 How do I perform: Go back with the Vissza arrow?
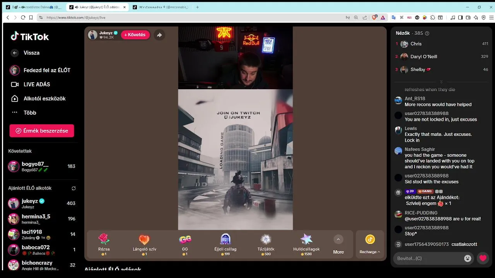click(x=15, y=53)
